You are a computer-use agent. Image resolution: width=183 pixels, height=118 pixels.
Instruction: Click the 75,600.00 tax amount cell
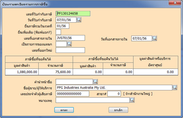56,72
